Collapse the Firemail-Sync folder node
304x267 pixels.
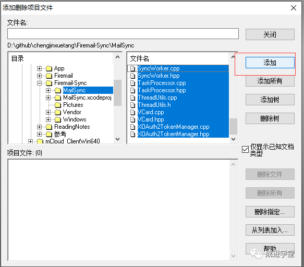pyautogui.click(x=39, y=83)
